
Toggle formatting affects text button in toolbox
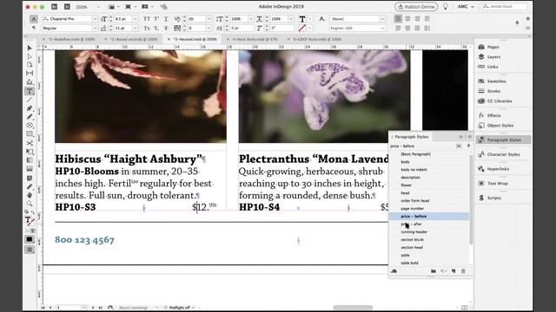(33, 231)
